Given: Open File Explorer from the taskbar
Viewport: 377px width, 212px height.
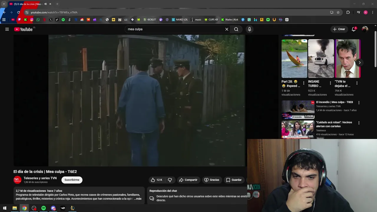Looking at the screenshot, I should (x=14, y=208).
